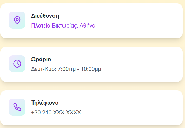Click the purple clock icon
185x128 pixels.
point(17,64)
